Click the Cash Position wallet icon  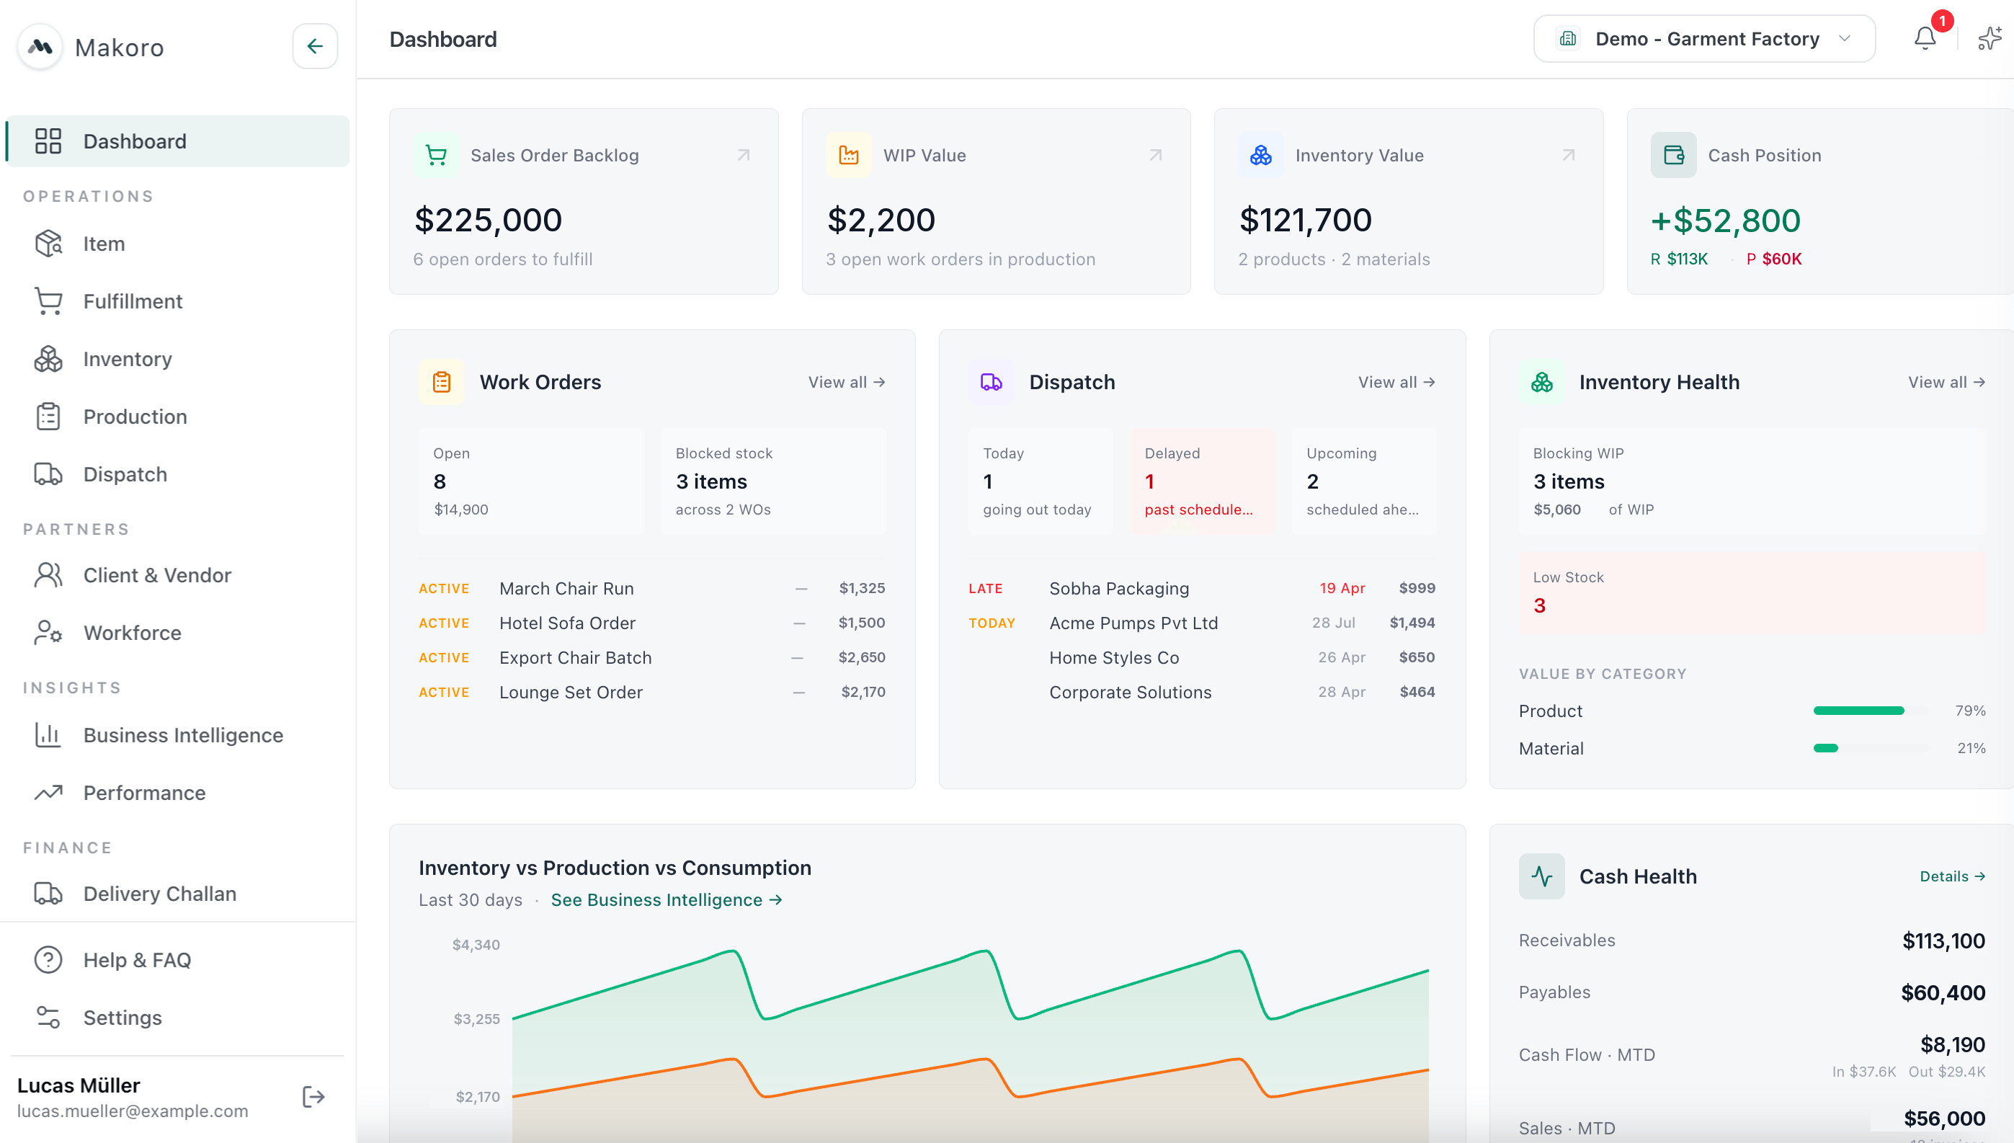click(1673, 155)
